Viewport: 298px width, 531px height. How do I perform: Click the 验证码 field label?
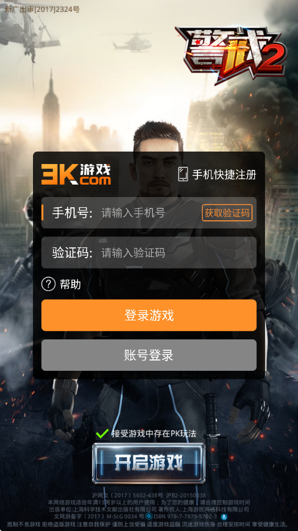coord(72,253)
